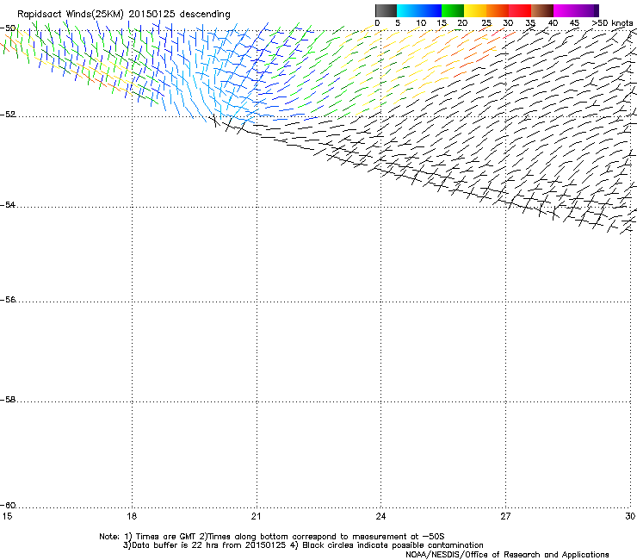
Task: Click the legend label '25'
Action: pos(486,23)
